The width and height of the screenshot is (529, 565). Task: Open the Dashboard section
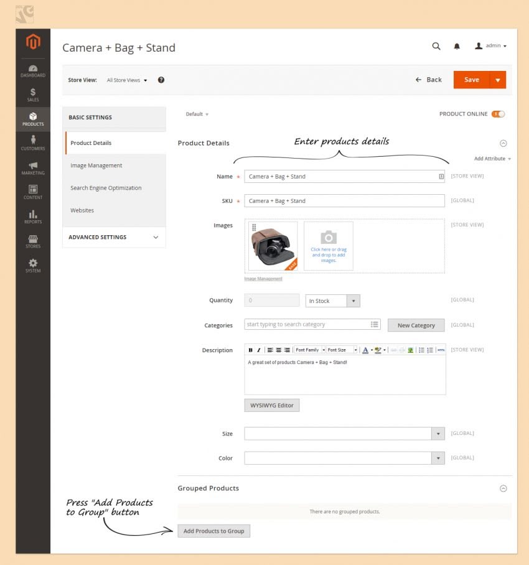click(x=33, y=71)
